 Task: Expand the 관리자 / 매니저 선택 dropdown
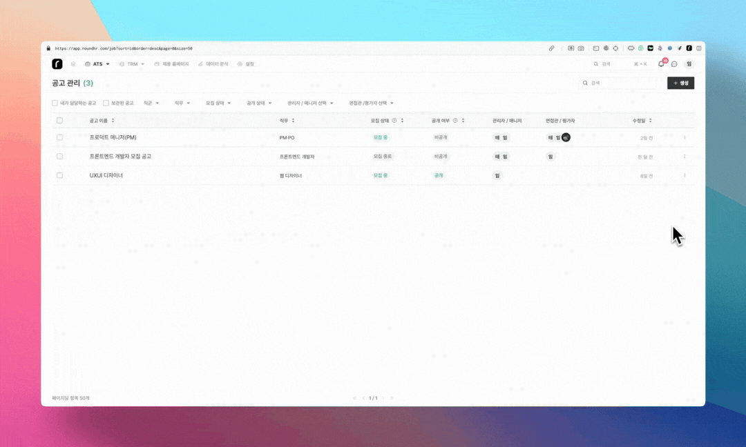(310, 103)
